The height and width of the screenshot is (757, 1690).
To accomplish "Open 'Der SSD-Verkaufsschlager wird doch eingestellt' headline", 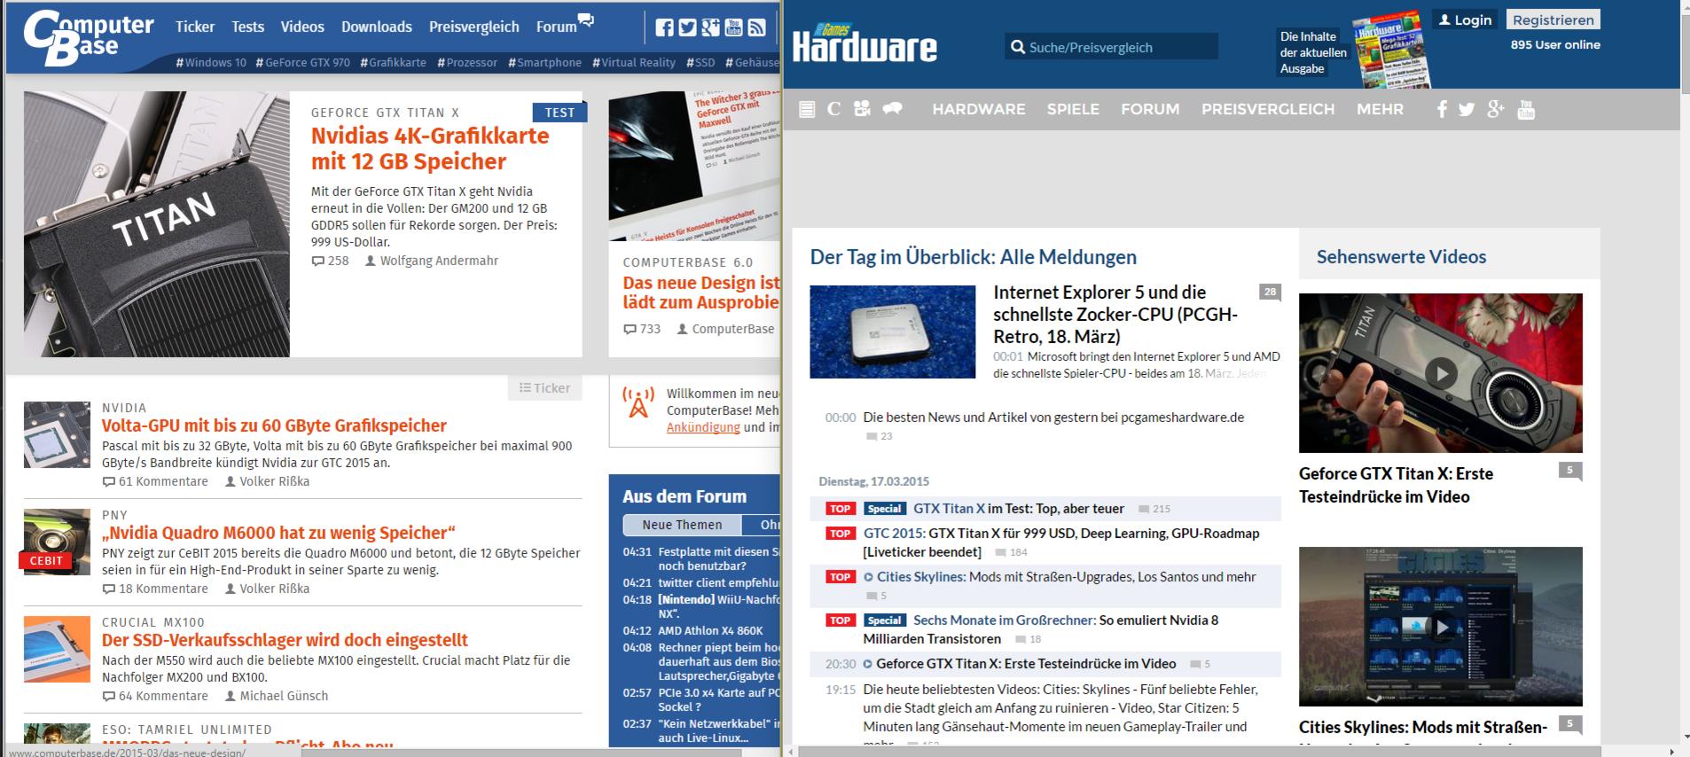I will tap(285, 640).
